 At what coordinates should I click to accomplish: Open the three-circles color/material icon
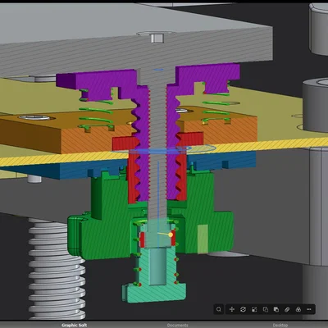coord(298,309)
